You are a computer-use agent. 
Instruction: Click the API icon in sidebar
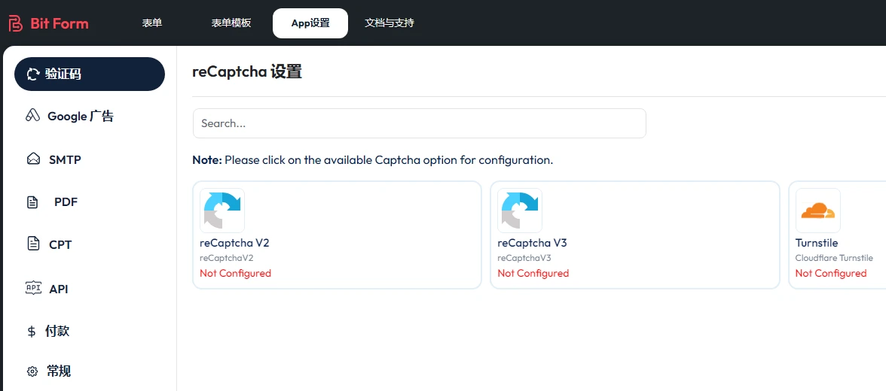[x=33, y=288]
